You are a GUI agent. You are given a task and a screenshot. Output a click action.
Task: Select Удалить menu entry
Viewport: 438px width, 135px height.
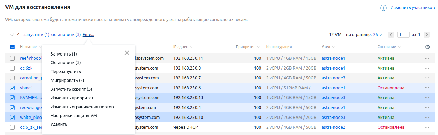coord(59,124)
